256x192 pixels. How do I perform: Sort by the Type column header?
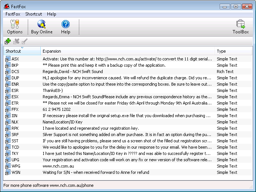tap(233, 51)
